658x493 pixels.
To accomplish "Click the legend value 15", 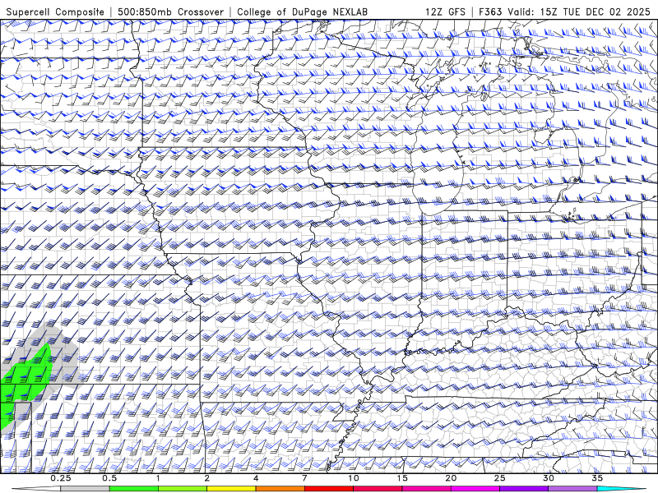I will pyautogui.click(x=402, y=478).
